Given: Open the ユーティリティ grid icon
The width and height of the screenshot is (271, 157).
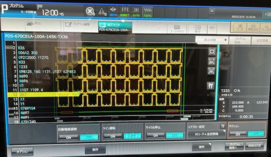Looking at the screenshot, I should pyautogui.click(x=177, y=29).
